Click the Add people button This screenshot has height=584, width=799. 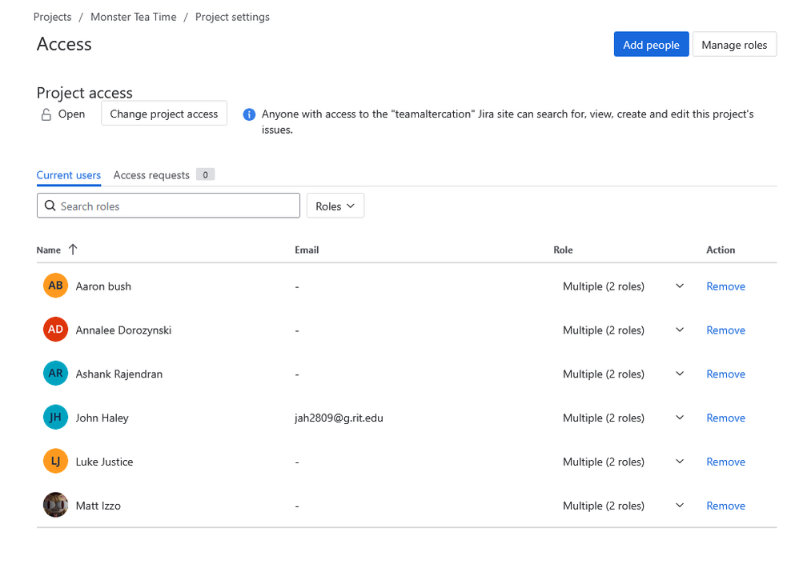pyautogui.click(x=651, y=45)
